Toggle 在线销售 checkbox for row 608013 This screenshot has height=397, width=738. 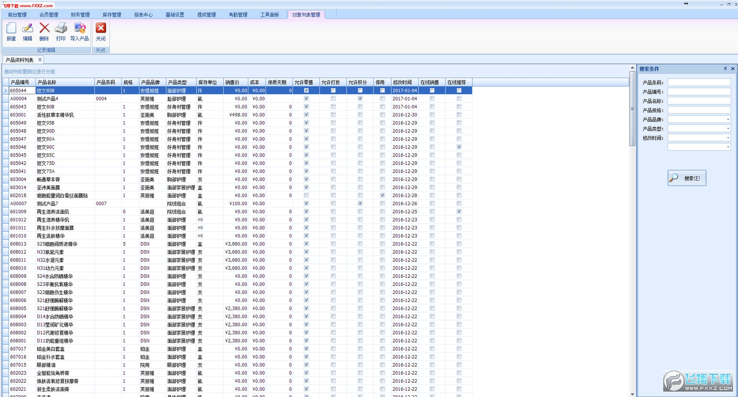tap(432, 244)
